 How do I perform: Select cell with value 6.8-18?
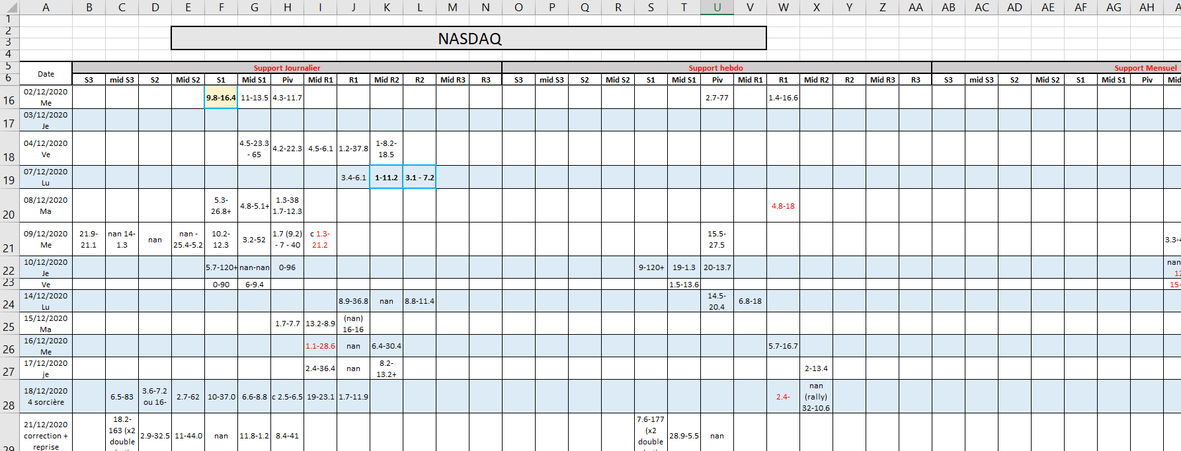click(x=750, y=301)
